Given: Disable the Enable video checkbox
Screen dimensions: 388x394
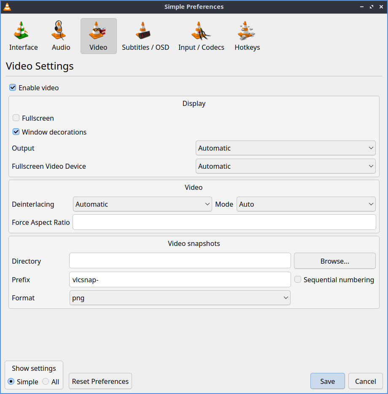Looking at the screenshot, I should (x=13, y=88).
